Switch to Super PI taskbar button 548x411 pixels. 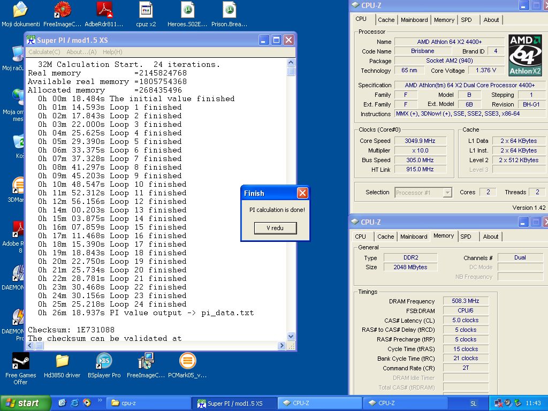pyautogui.click(x=234, y=403)
